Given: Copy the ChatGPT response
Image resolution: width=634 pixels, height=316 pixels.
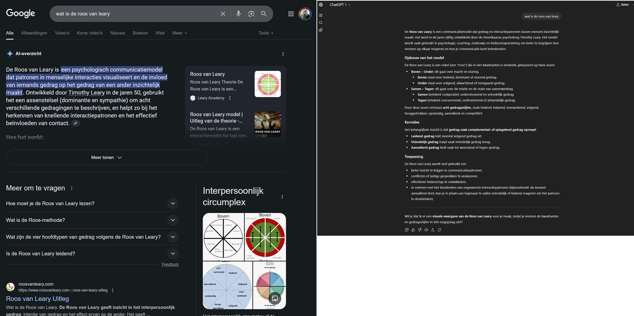Looking at the screenshot, I should [407, 230].
